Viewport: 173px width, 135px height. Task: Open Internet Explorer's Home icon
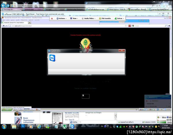point(163,6)
